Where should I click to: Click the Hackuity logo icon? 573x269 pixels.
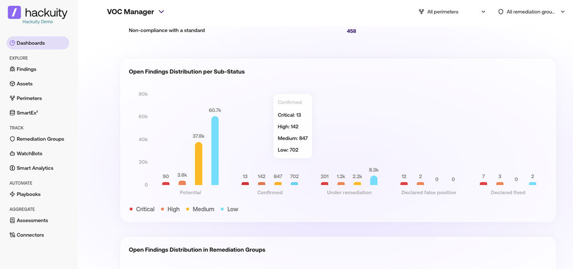click(14, 12)
